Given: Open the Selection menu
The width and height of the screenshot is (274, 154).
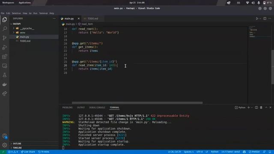Looking at the screenshot, I should pyautogui.click(x=16, y=13).
